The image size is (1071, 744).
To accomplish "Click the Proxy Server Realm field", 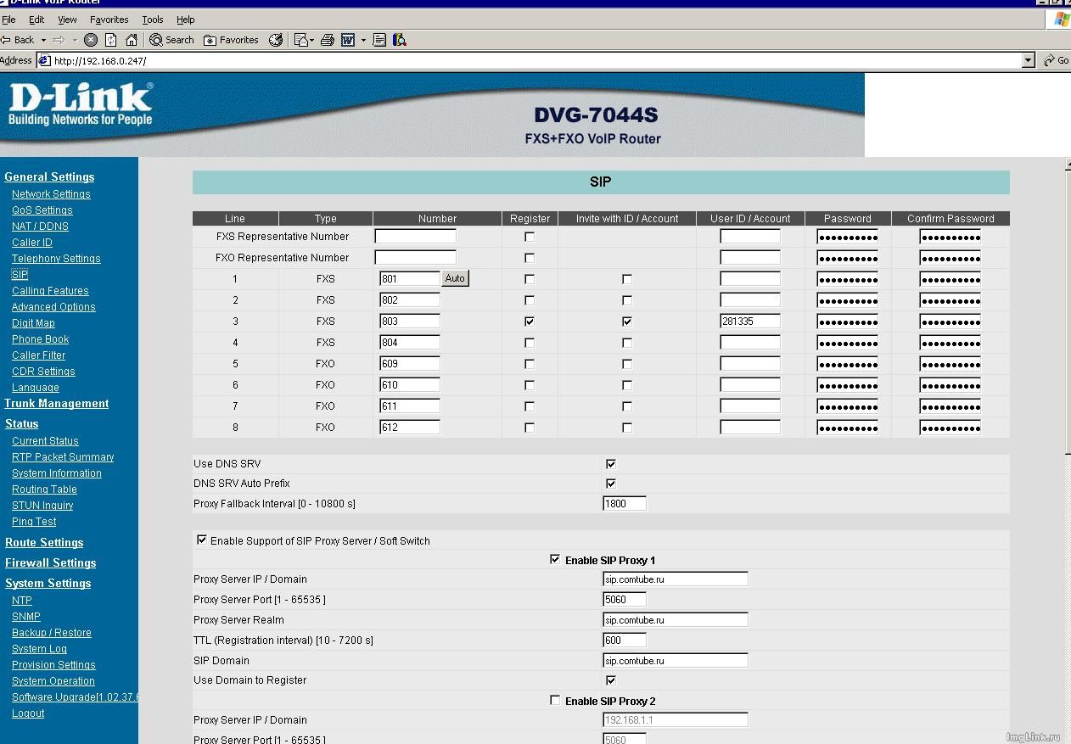I will tap(676, 620).
